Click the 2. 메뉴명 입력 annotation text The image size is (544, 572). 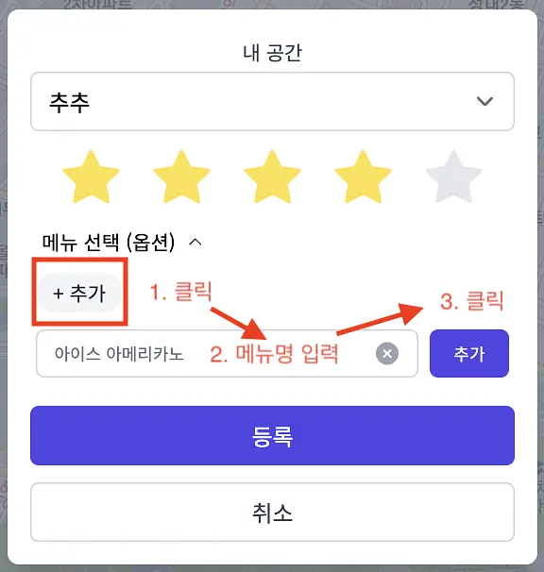tap(274, 353)
